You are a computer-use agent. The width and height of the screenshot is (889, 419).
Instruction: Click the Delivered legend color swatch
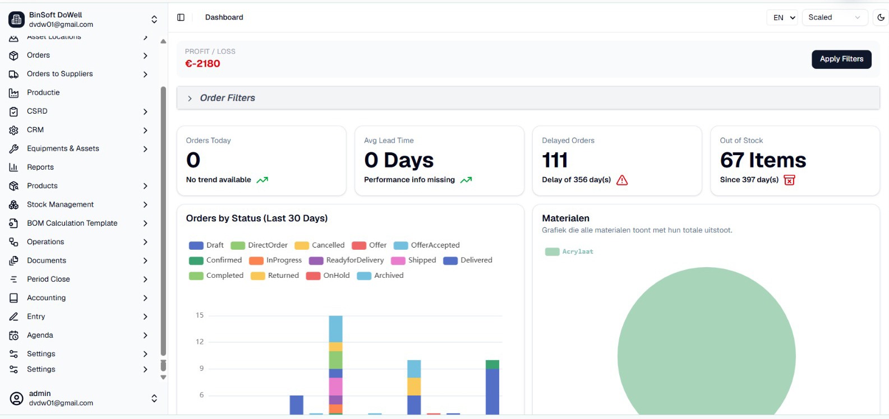[450, 260]
